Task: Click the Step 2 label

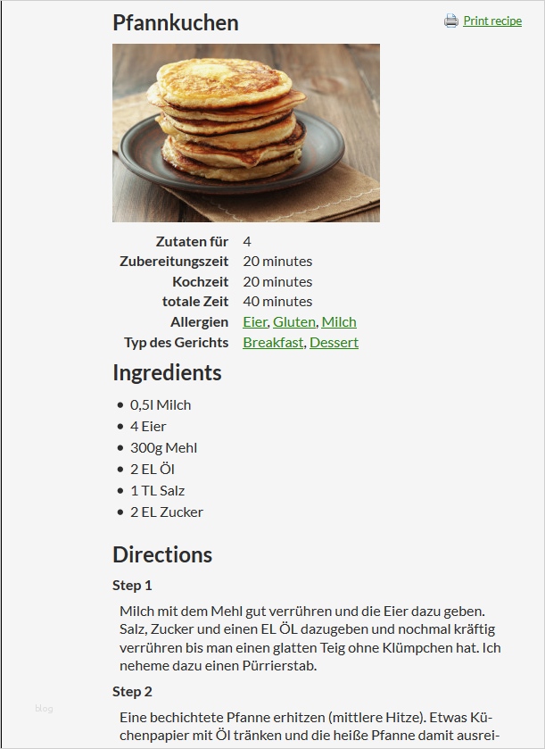Action: pyautogui.click(x=132, y=691)
